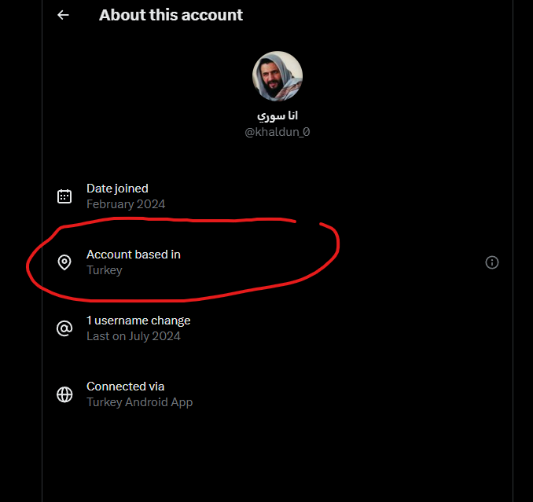Image resolution: width=533 pixels, height=502 pixels.
Task: Select the February 2024 value
Action: (126, 204)
